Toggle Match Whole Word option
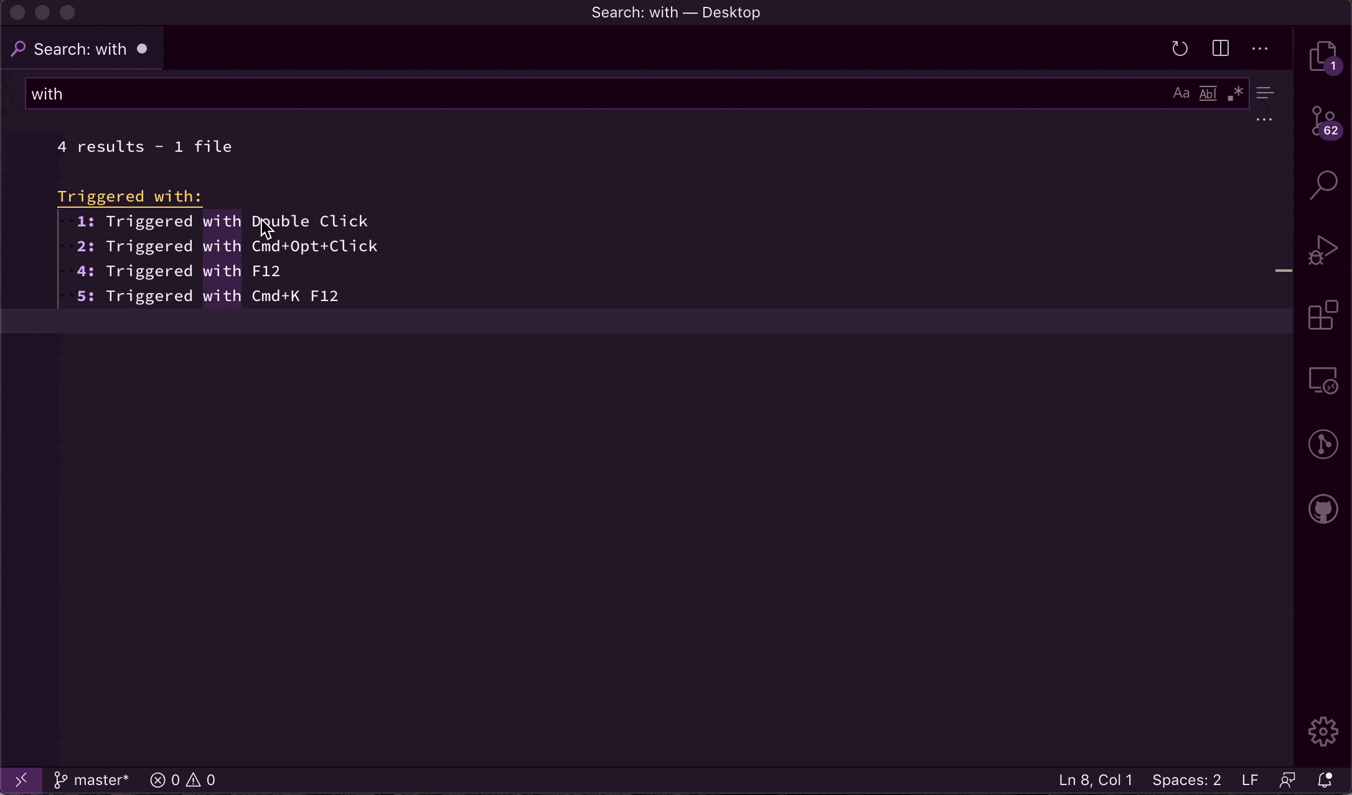 tap(1208, 93)
